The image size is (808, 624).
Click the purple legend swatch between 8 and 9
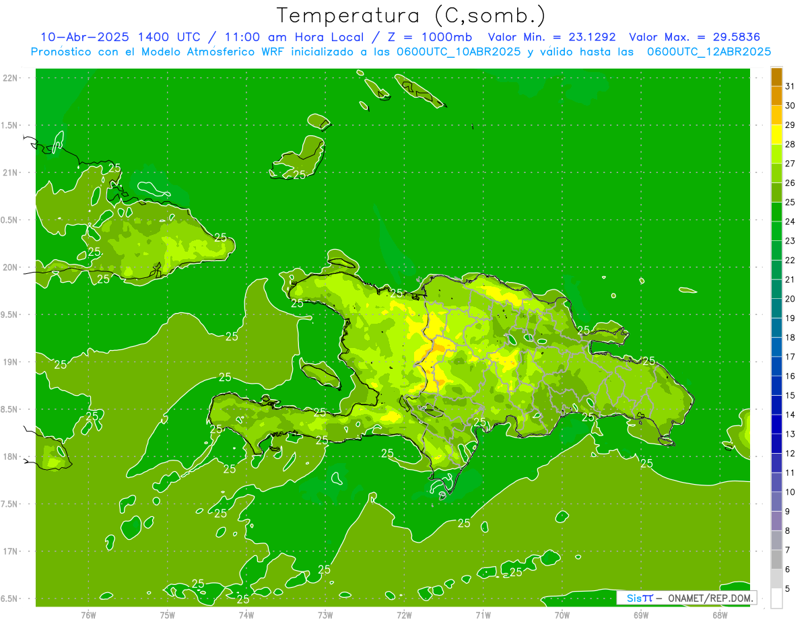pyautogui.click(x=776, y=521)
